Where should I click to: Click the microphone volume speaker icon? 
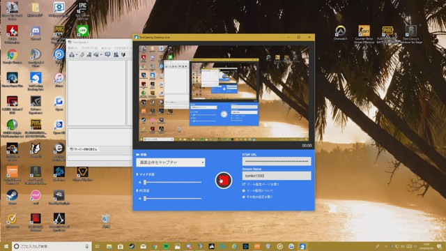[x=139, y=182]
